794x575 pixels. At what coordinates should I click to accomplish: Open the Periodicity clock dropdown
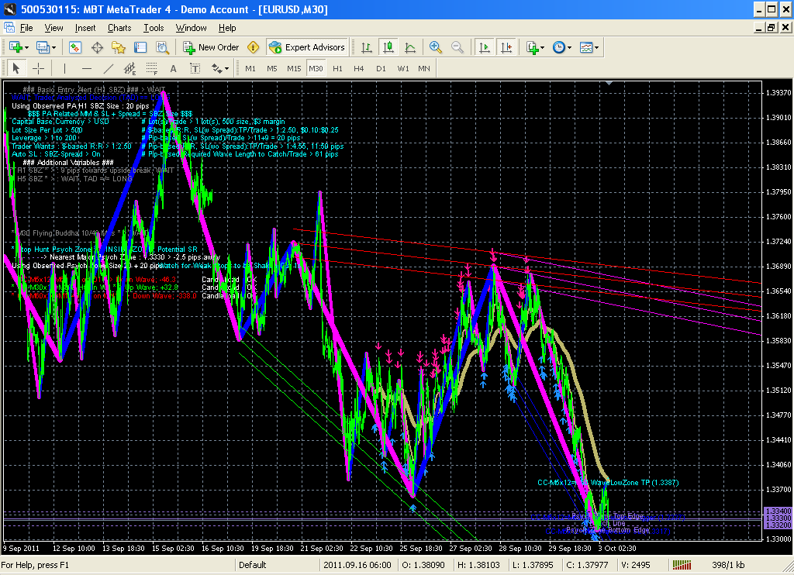pyautogui.click(x=570, y=47)
